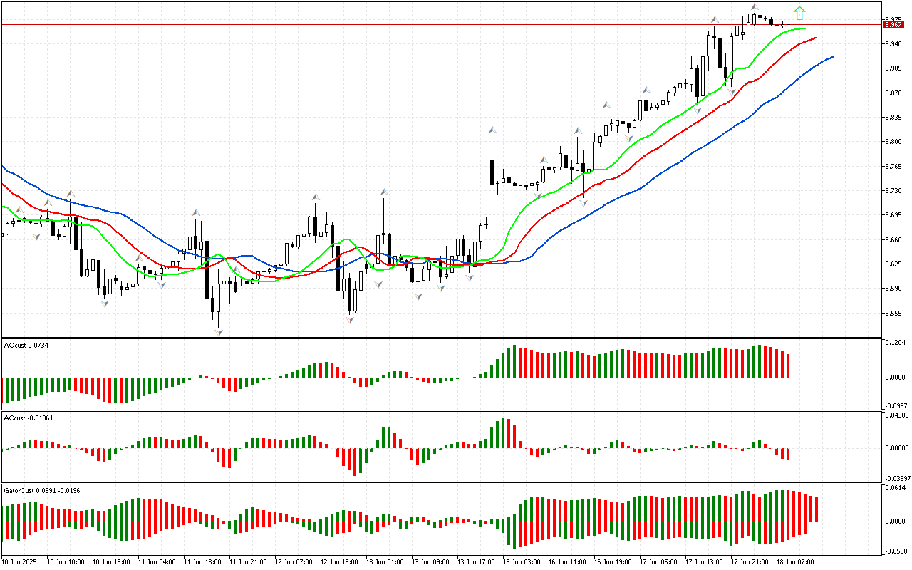
Task: Click the 3.800 price axis label
Action: pos(893,142)
